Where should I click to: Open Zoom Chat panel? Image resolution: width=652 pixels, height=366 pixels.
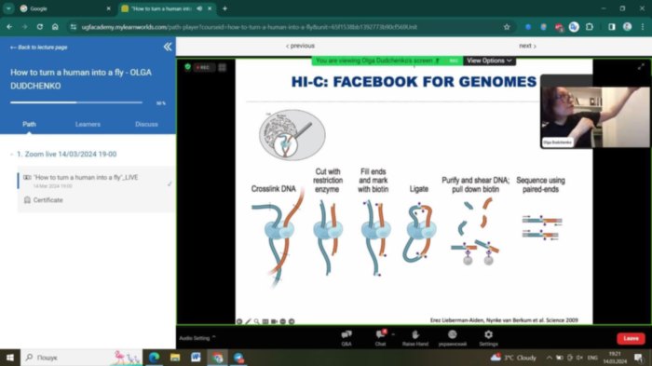[380, 338]
